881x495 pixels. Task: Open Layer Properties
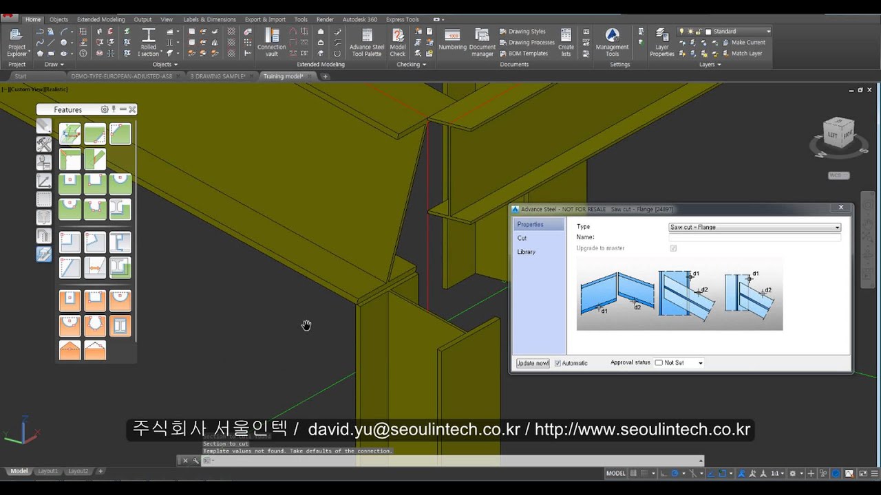(661, 43)
